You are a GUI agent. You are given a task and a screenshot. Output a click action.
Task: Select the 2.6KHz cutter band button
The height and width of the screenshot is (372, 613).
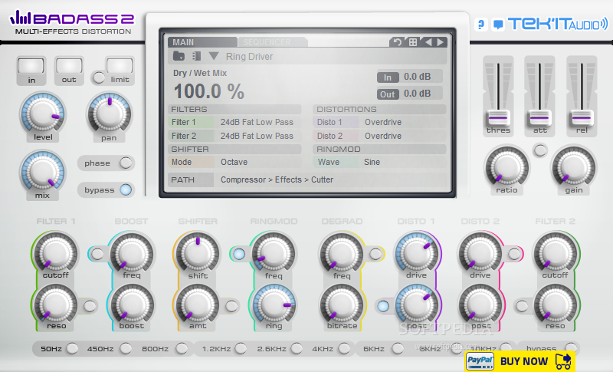click(297, 348)
